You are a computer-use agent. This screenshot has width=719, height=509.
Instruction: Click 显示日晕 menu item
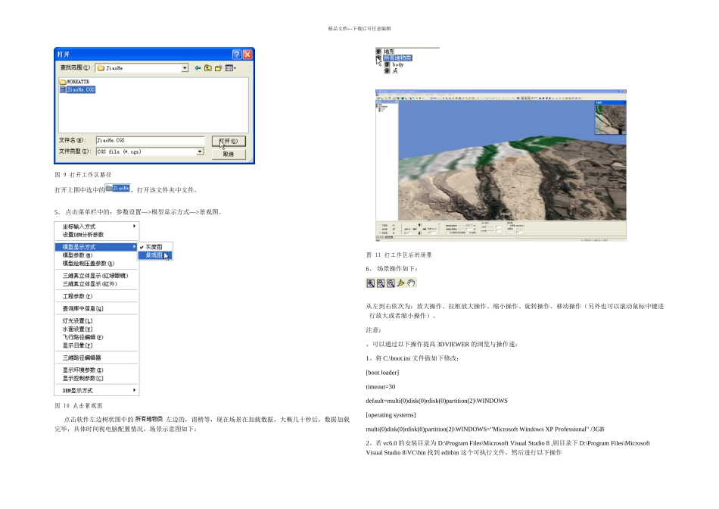pyautogui.click(x=96, y=345)
